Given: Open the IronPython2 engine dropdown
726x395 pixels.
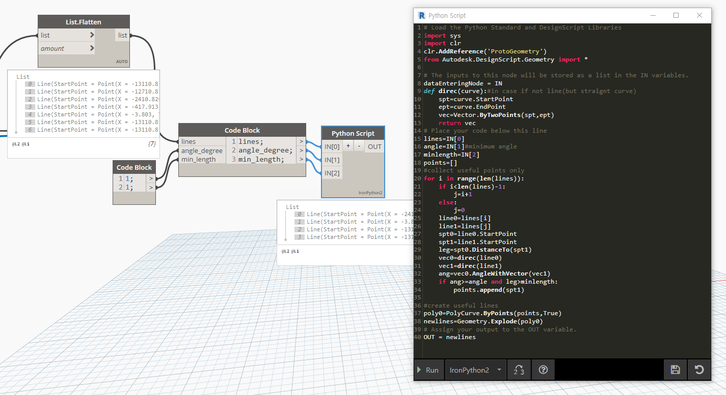Looking at the screenshot, I should point(476,370).
